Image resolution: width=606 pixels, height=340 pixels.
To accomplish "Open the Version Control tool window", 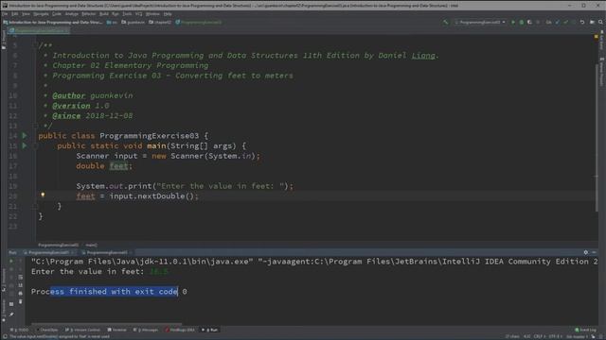I will (x=83, y=330).
